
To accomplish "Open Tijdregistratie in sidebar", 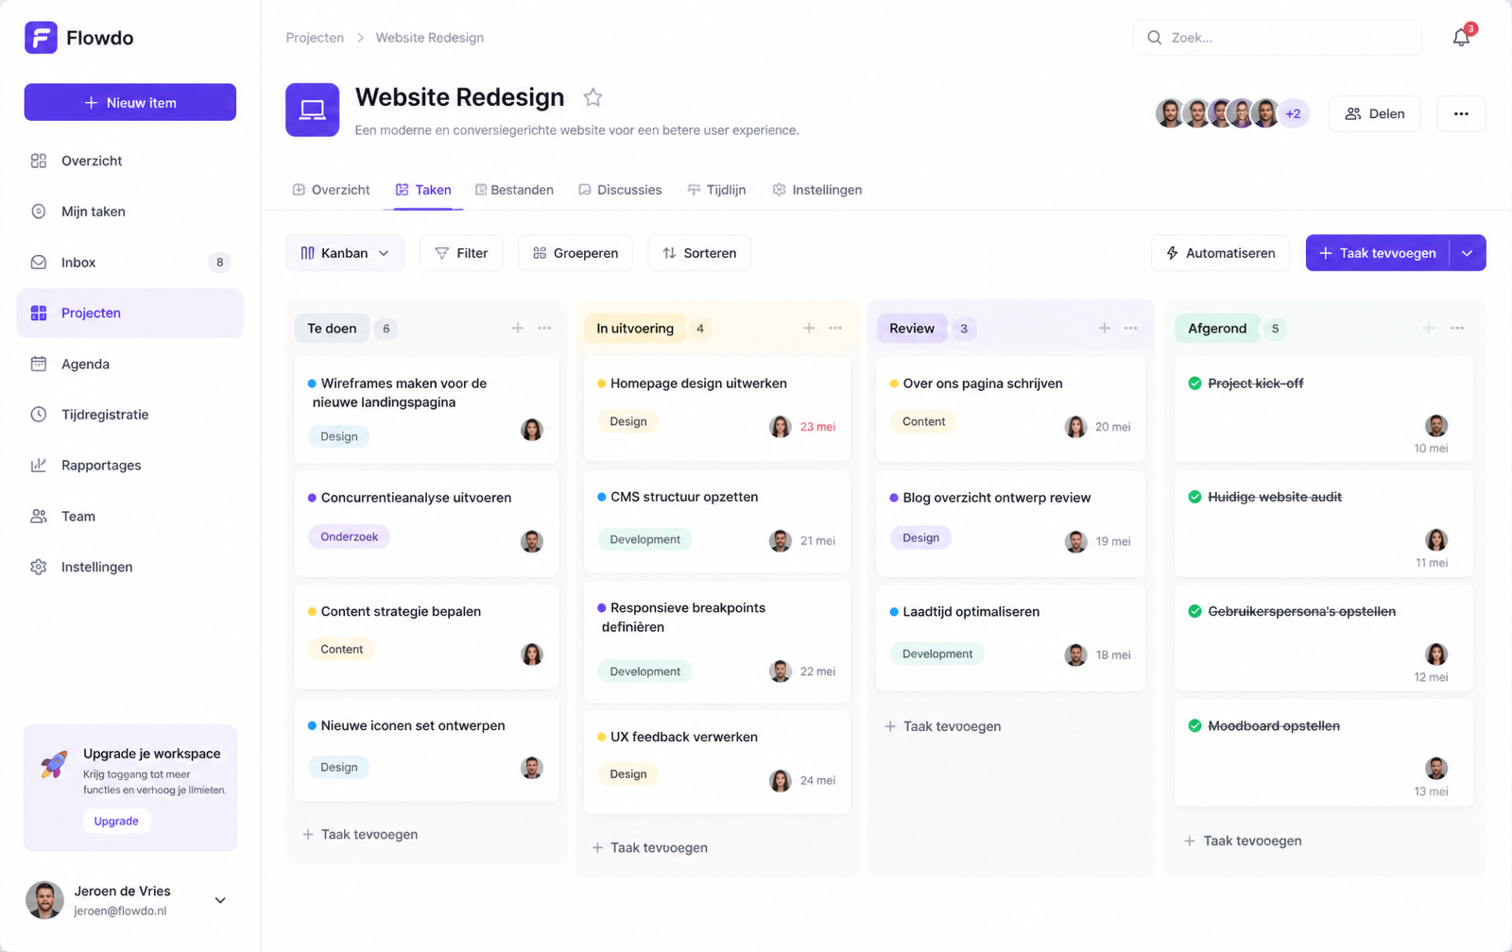I will tap(130, 415).
